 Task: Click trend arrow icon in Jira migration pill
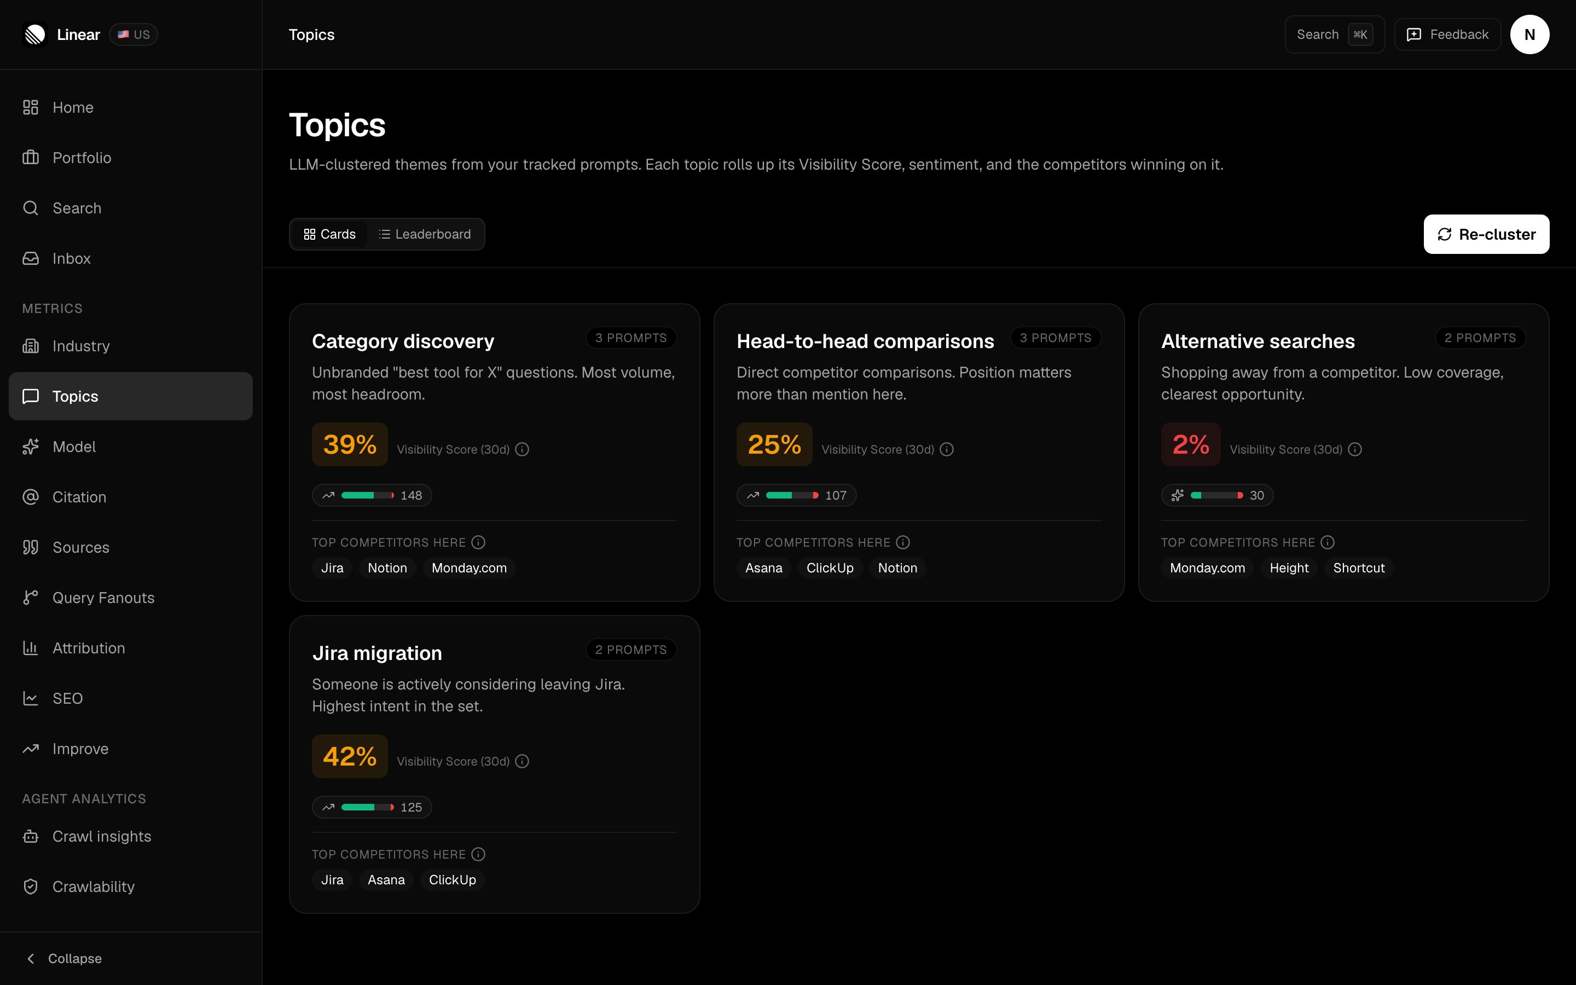coord(328,807)
